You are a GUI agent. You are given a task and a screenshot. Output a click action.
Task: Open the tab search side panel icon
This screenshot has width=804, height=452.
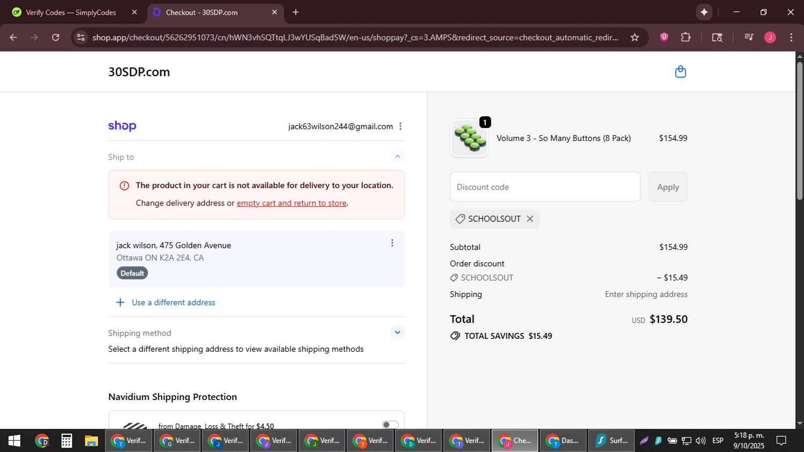tap(717, 38)
